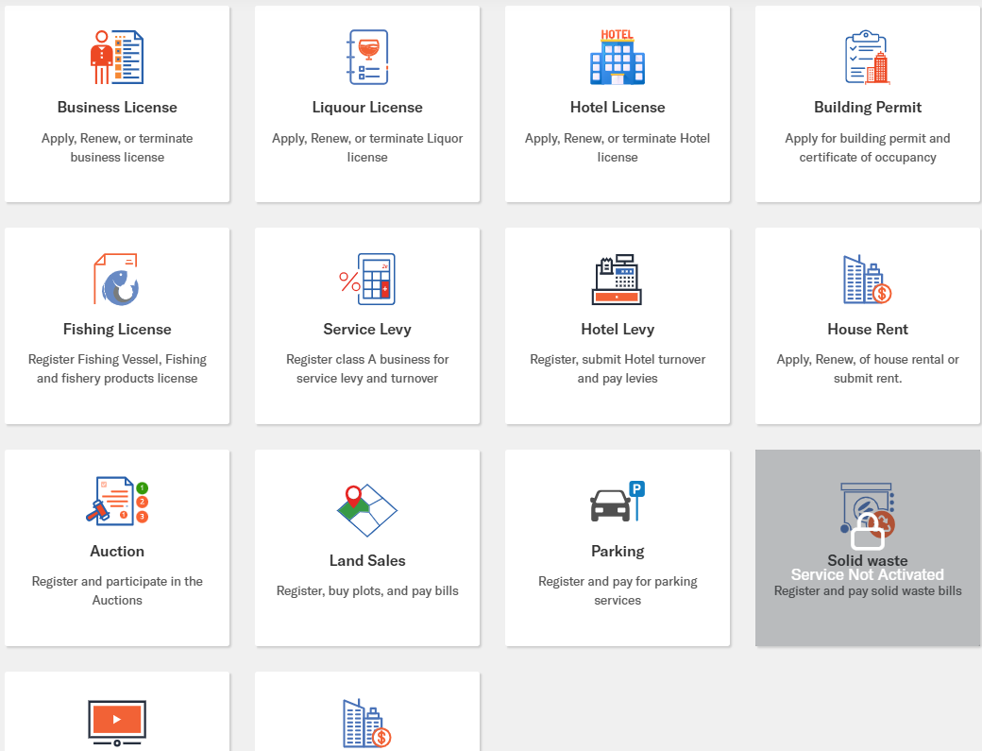The height and width of the screenshot is (751, 982).
Task: Click the Liquour License wine glass icon
Action: (367, 57)
